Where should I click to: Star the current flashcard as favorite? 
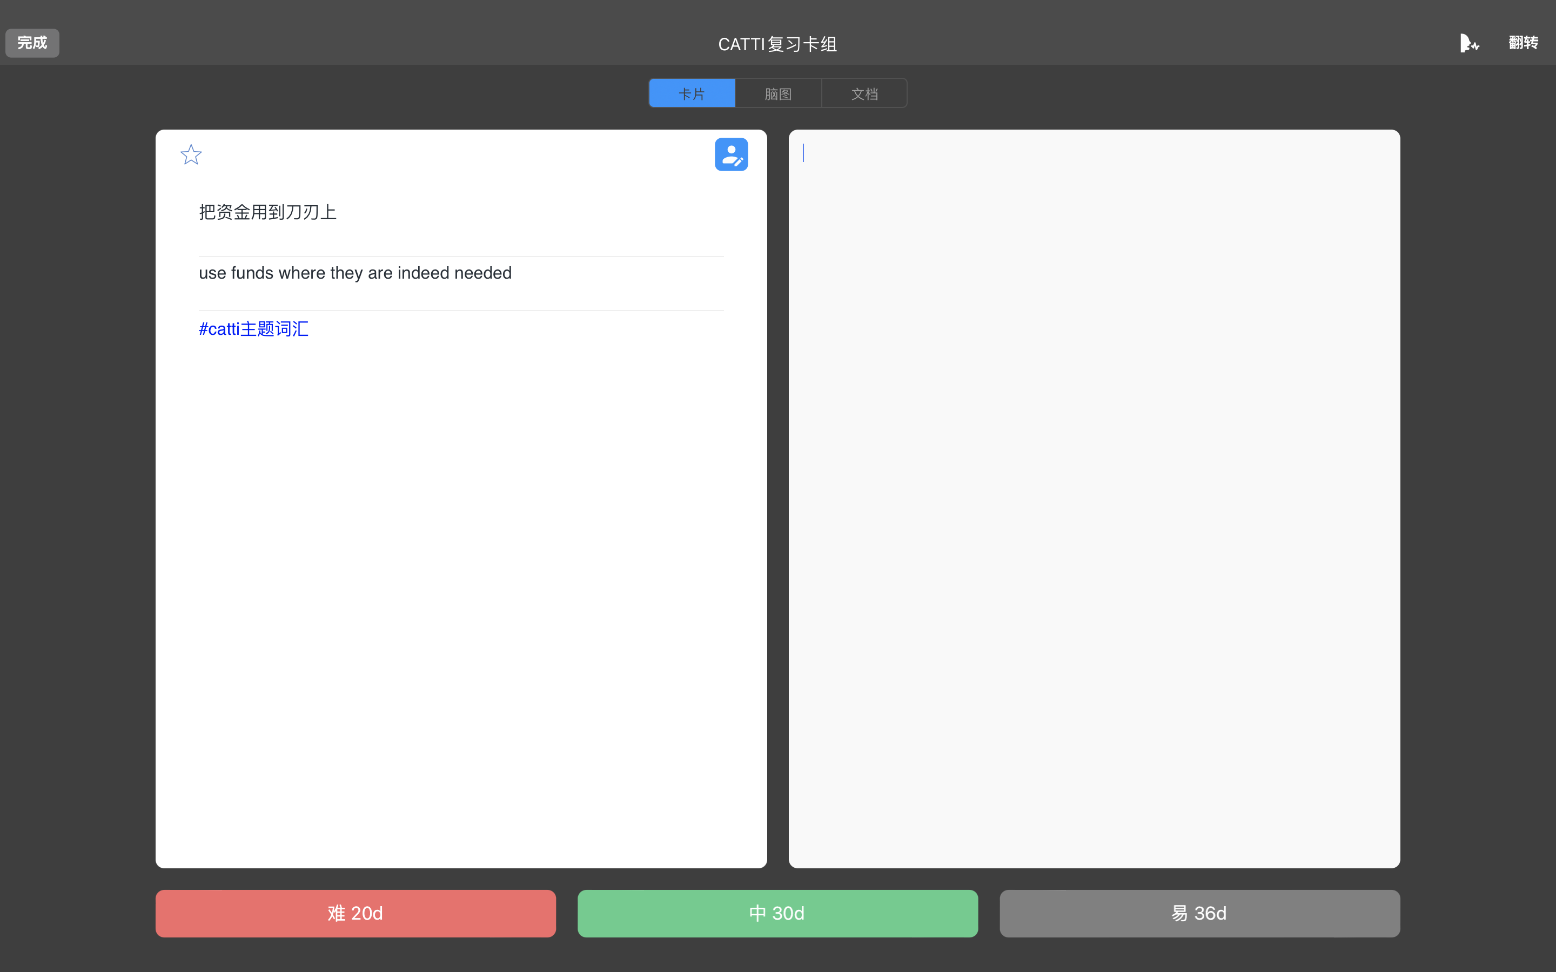191,154
